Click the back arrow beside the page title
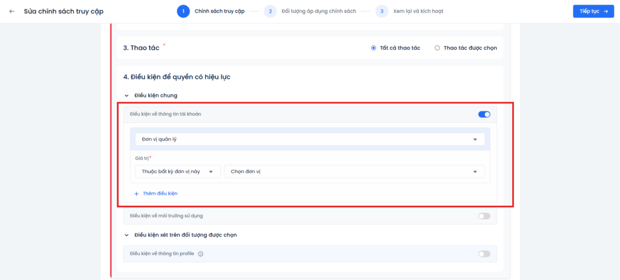Screen dimensions: 620x280 pos(12,11)
